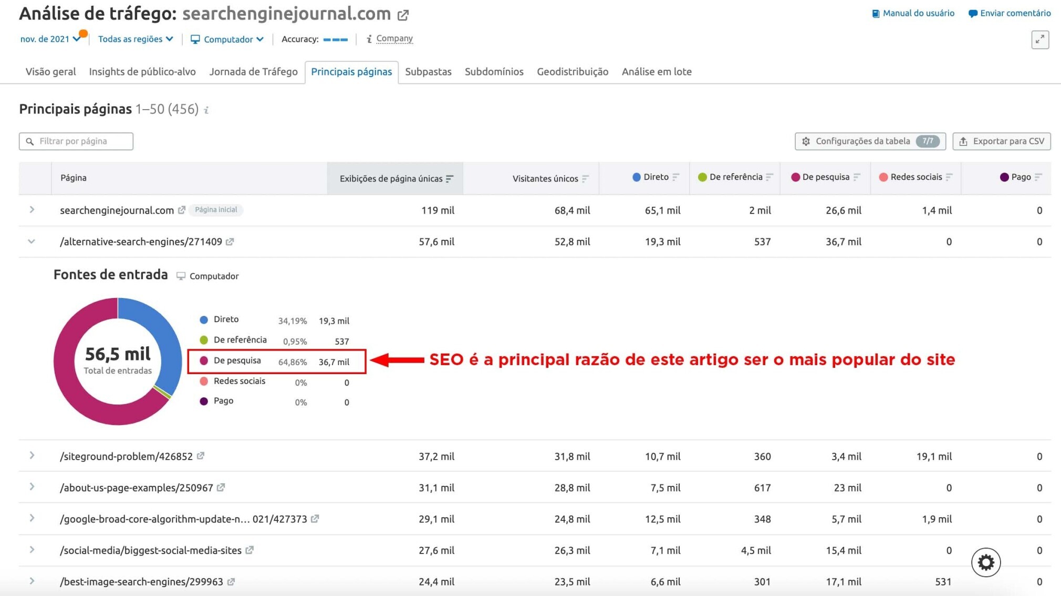
Task: Click the Enviar comentário chat icon
Action: pos(973,14)
